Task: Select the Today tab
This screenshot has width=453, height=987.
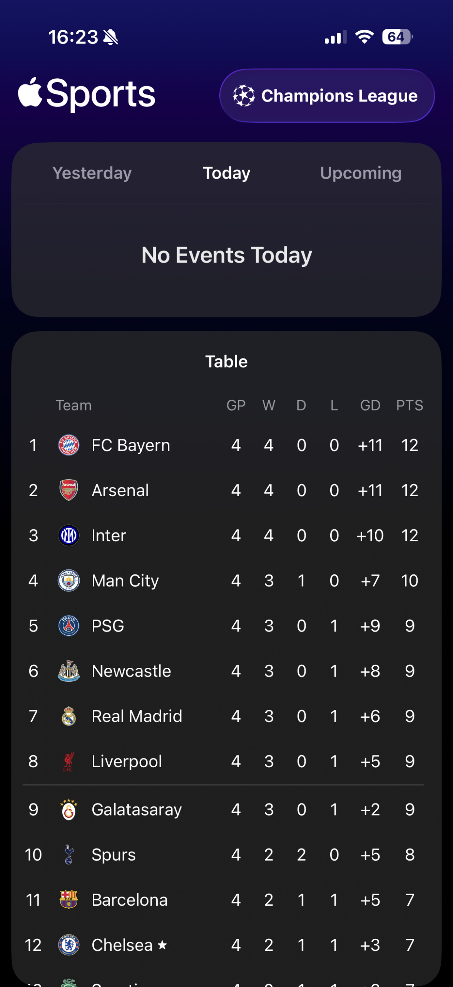Action: 227,173
